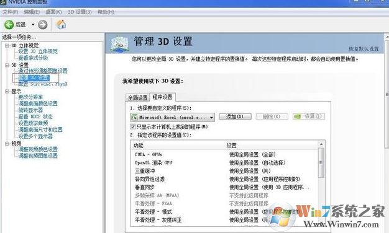Click the Forward arrow icon in toolbar
Image resolution: width=389 pixels, height=233 pixels.
(43, 25)
